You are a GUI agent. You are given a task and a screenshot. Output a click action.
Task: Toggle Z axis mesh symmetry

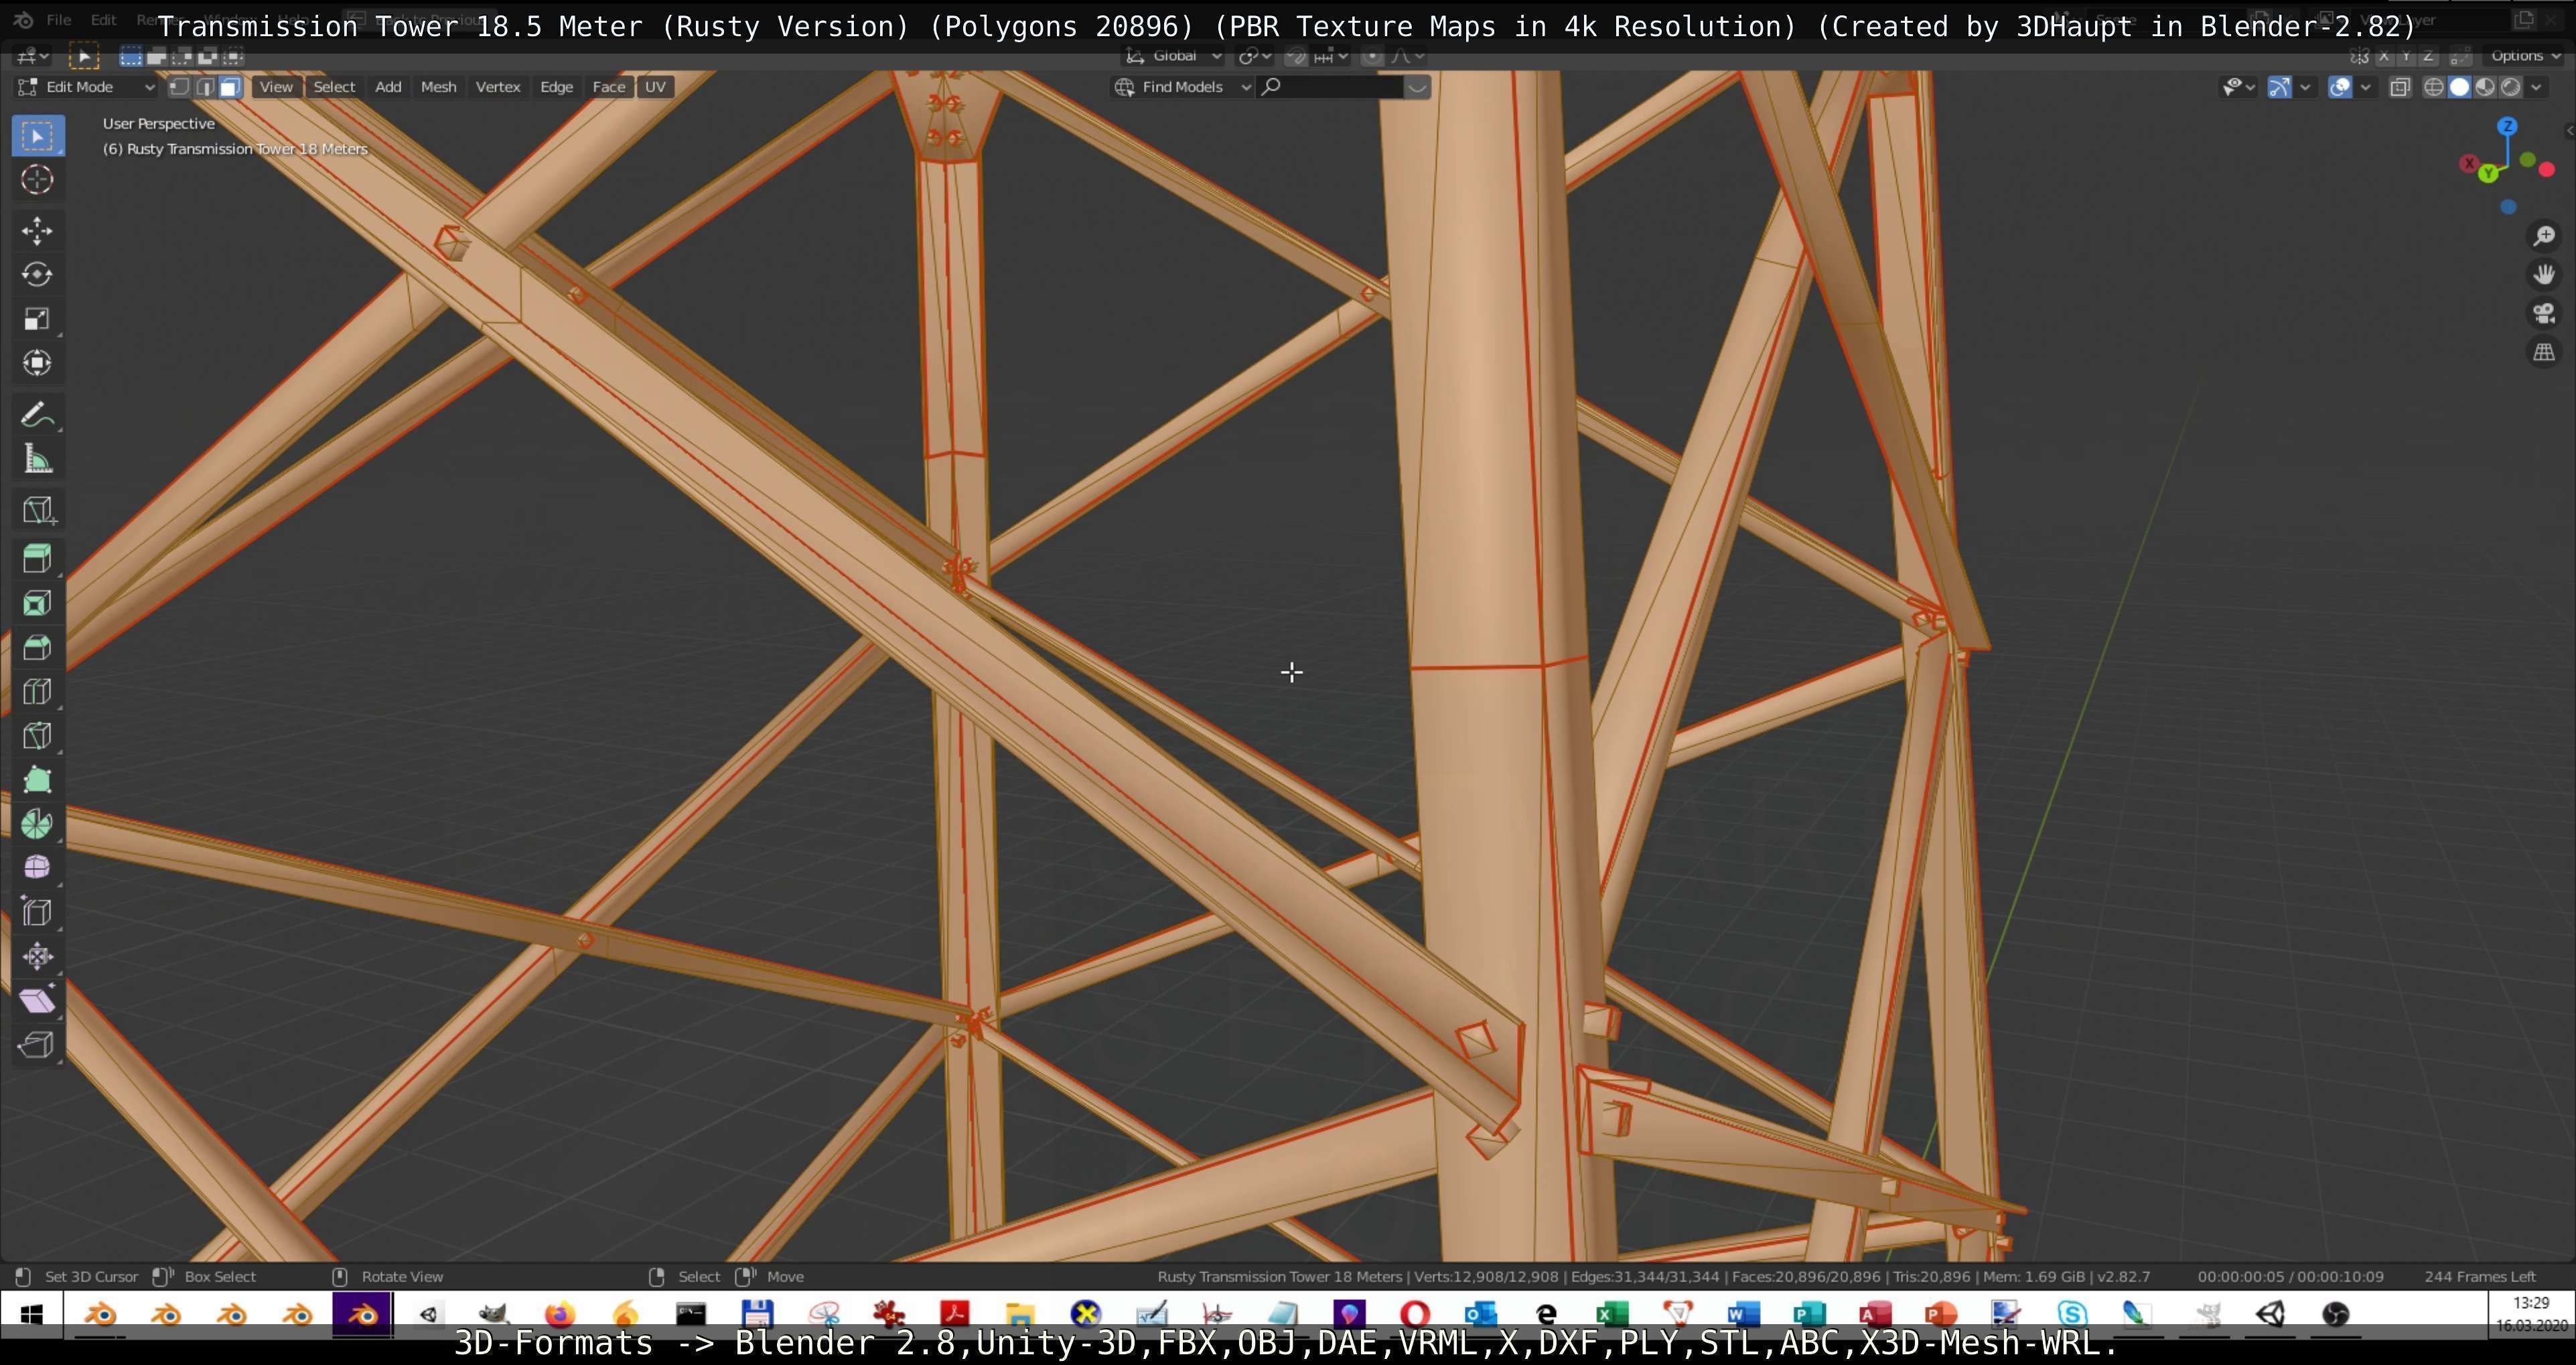(2429, 56)
